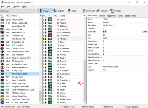Open the Options menu
The width and height of the screenshot is (148, 108).
click(16, 7)
